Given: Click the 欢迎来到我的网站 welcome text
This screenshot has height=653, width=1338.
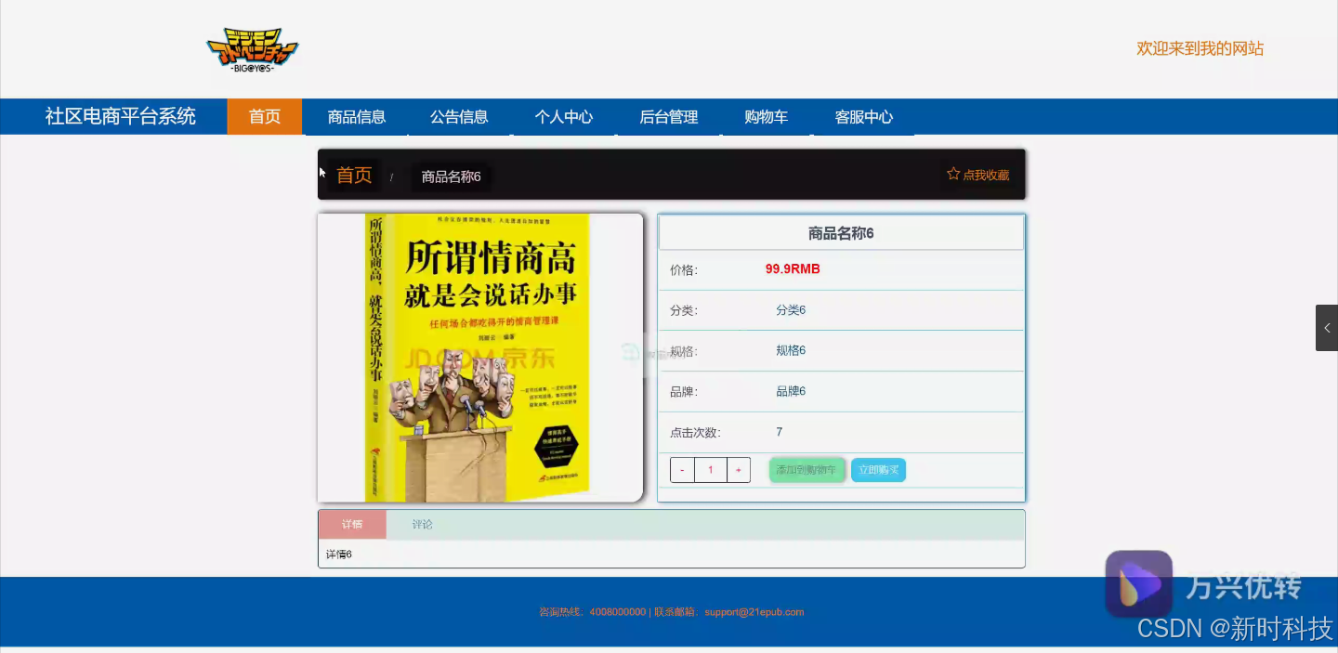Looking at the screenshot, I should (x=1200, y=48).
